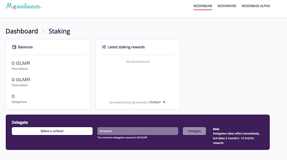Switch to the MOONRIVER tab

(x=227, y=6)
